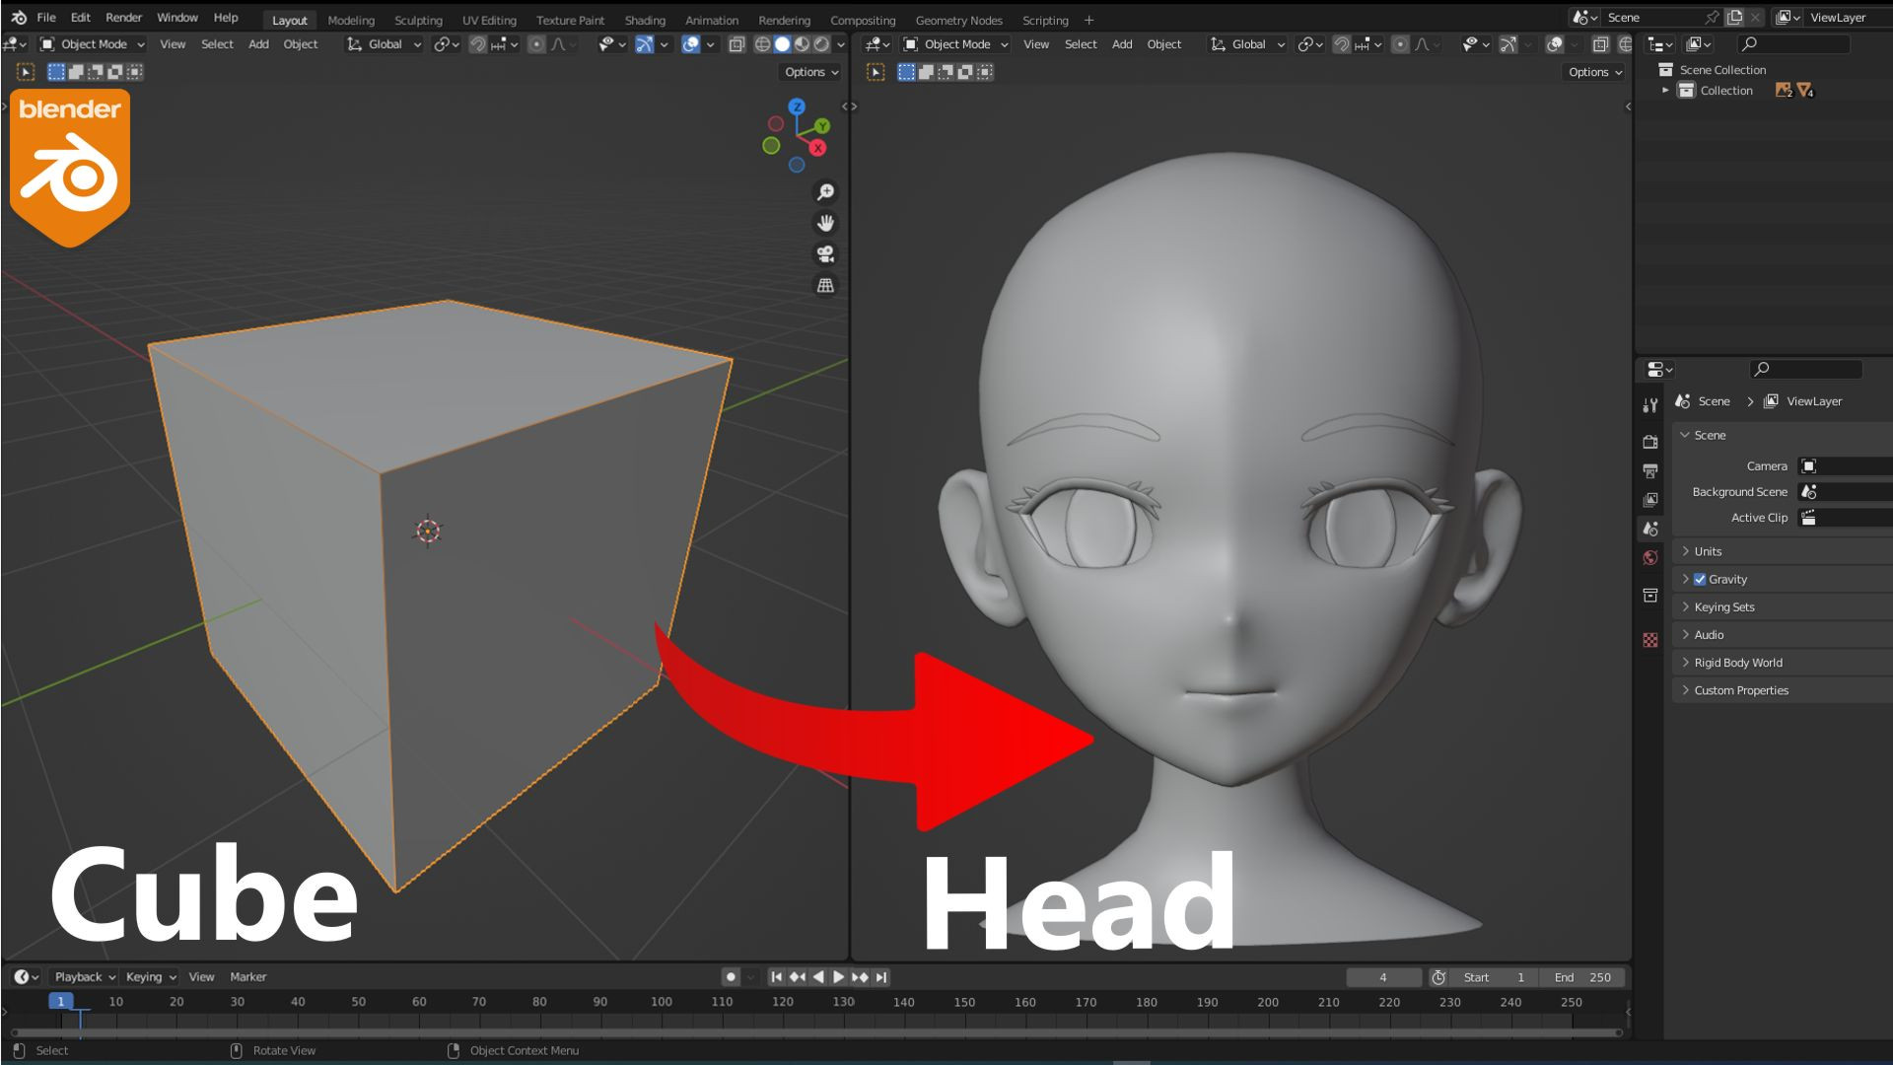This screenshot has height=1065, width=1893.
Task: Open Options dropdown in left viewport
Action: click(x=811, y=72)
